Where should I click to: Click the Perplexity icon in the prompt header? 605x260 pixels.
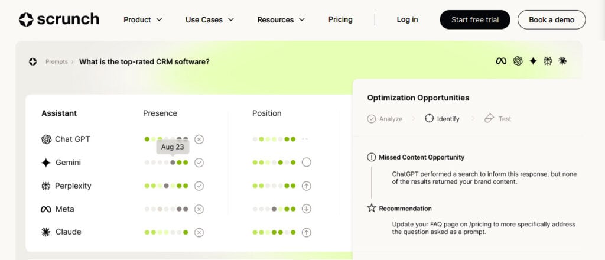pyautogui.click(x=548, y=61)
